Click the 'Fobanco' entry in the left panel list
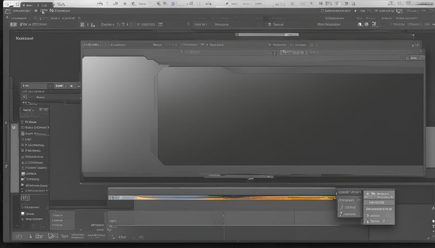The height and width of the screenshot is (248, 435). click(33, 150)
